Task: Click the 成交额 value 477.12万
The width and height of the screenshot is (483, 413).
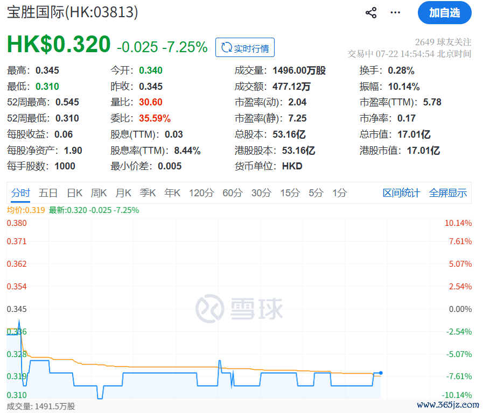Action: click(291, 87)
